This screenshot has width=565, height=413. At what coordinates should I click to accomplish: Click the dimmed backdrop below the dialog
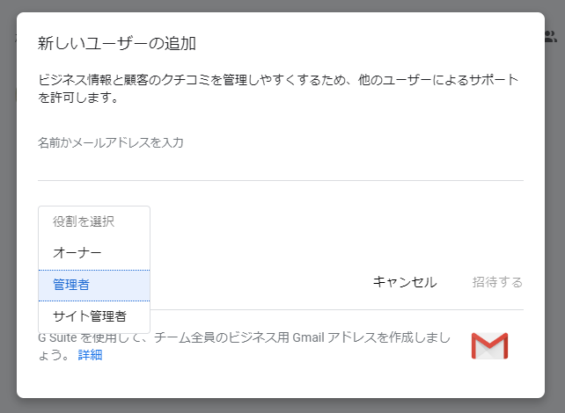282,405
